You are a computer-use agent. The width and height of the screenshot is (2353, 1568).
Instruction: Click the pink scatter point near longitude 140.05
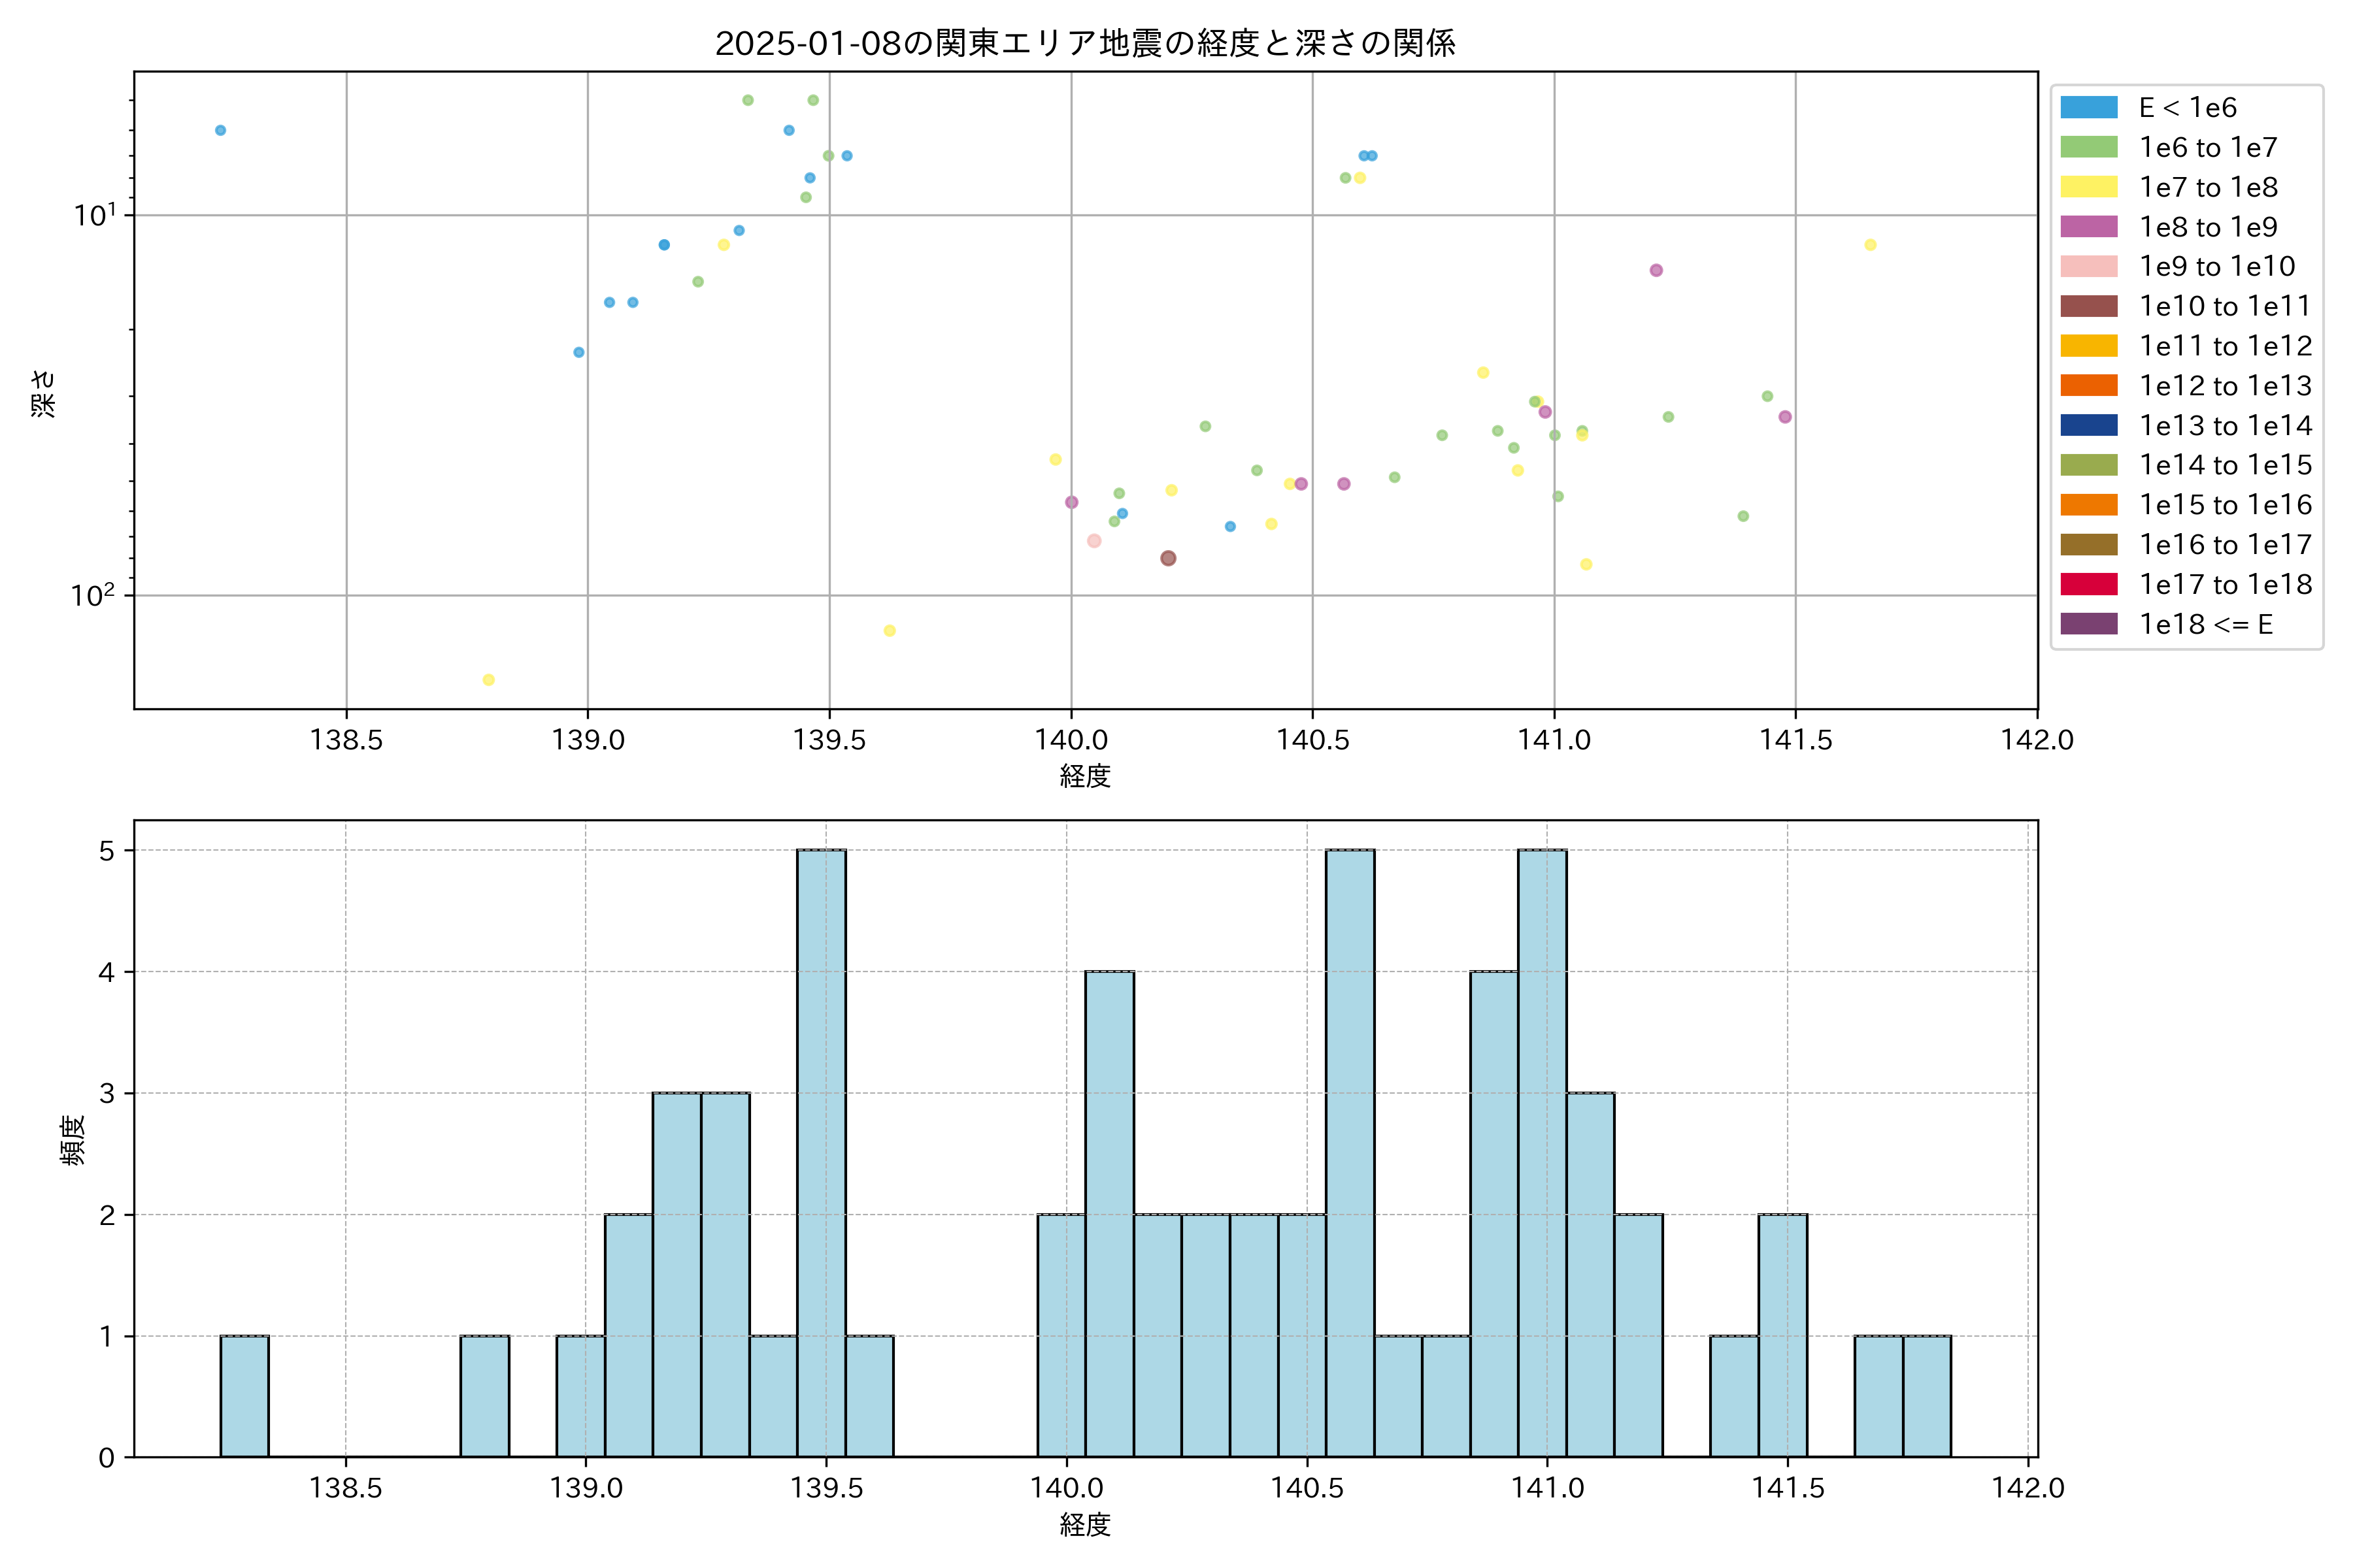tap(1093, 541)
